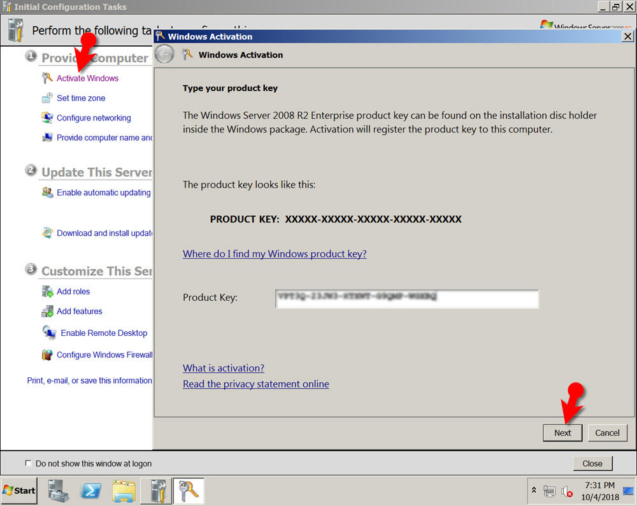The height and width of the screenshot is (506, 637).
Task: Open Server Manager from the taskbar
Action: (58, 490)
